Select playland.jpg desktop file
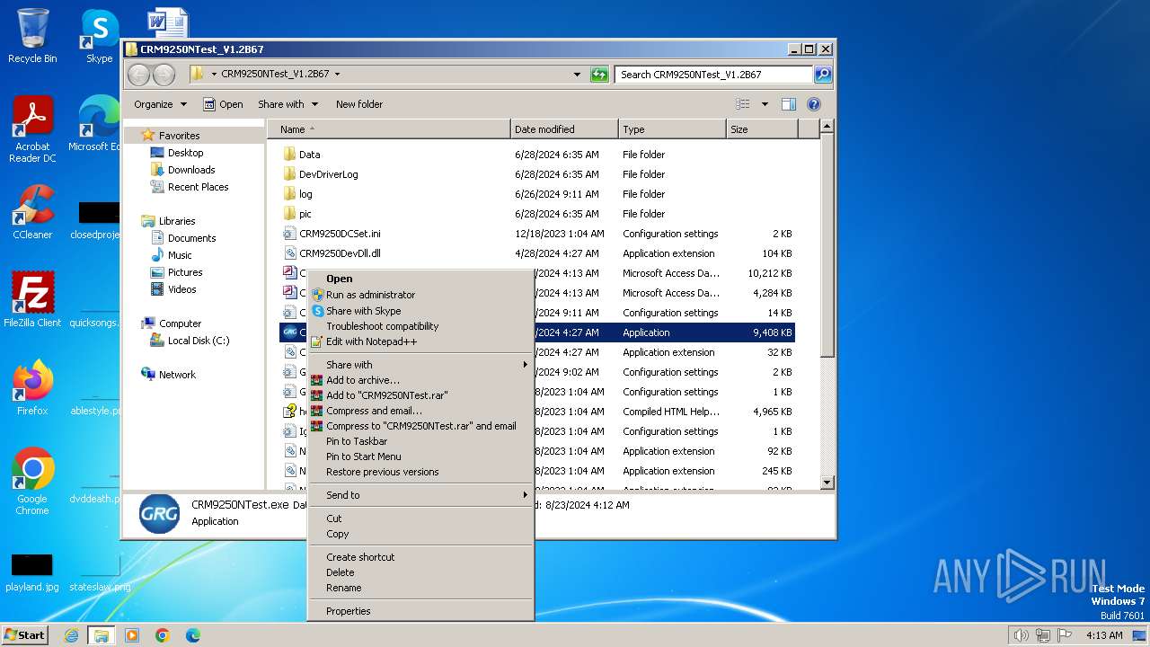 32,573
